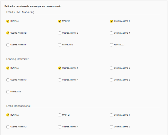Disable Cuenta Alumno 2 in Email y SMS Marketing
This screenshot has width=168, height=135.
tap(8, 33)
